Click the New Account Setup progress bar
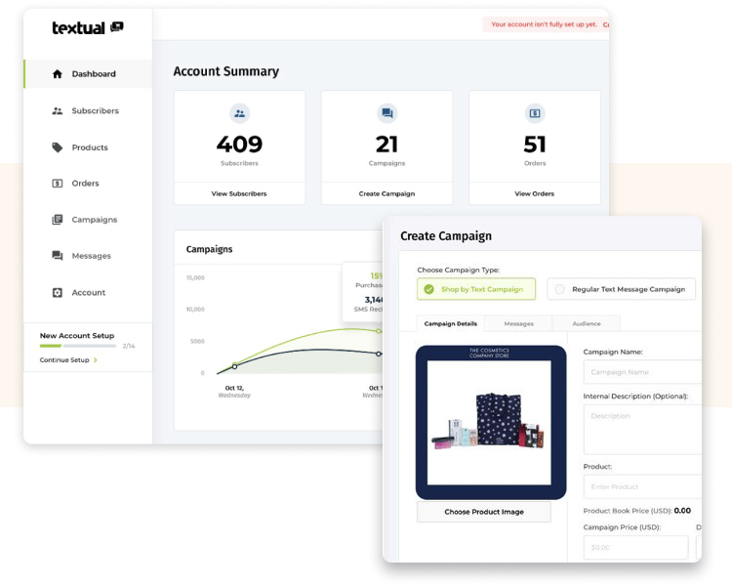 point(78,346)
